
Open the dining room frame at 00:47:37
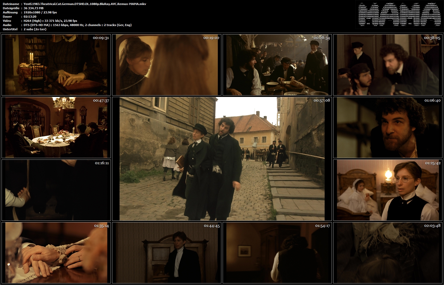(x=56, y=127)
